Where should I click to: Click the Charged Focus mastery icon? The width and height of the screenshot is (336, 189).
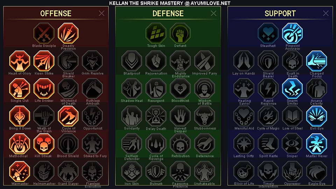(x=316, y=61)
